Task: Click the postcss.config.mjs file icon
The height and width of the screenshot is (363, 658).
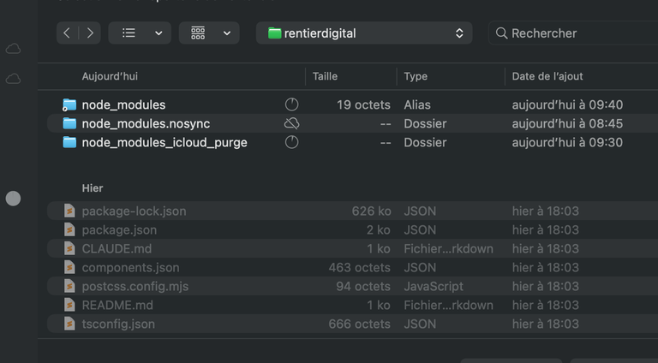Action: [x=69, y=286]
